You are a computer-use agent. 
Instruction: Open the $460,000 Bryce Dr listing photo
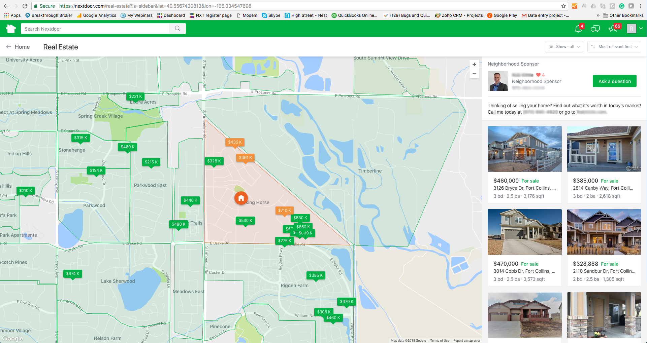(x=525, y=149)
